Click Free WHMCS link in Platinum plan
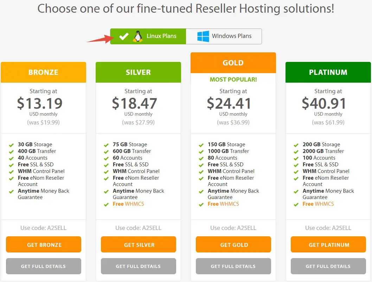Image resolution: width=372 pixels, height=282 pixels. coord(318,204)
